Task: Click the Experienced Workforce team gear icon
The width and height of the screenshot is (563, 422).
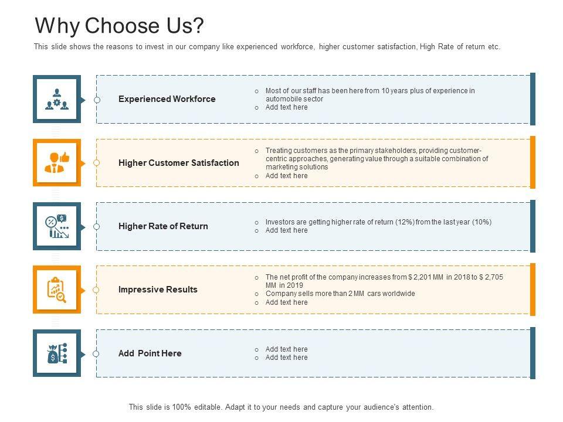Action: coord(57,99)
